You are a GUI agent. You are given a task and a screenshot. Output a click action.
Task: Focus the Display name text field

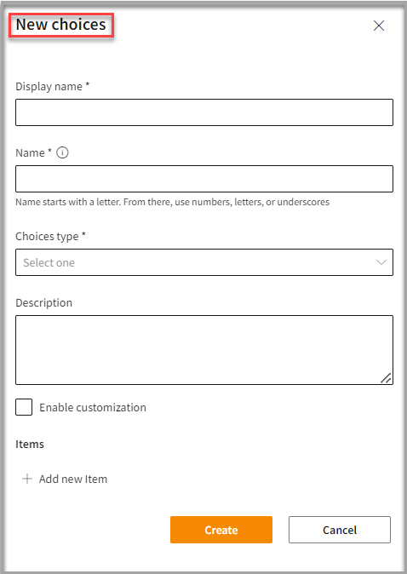click(x=204, y=112)
